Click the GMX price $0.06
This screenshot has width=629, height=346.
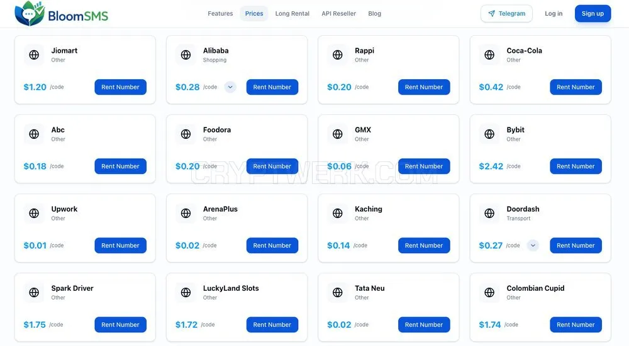340,166
